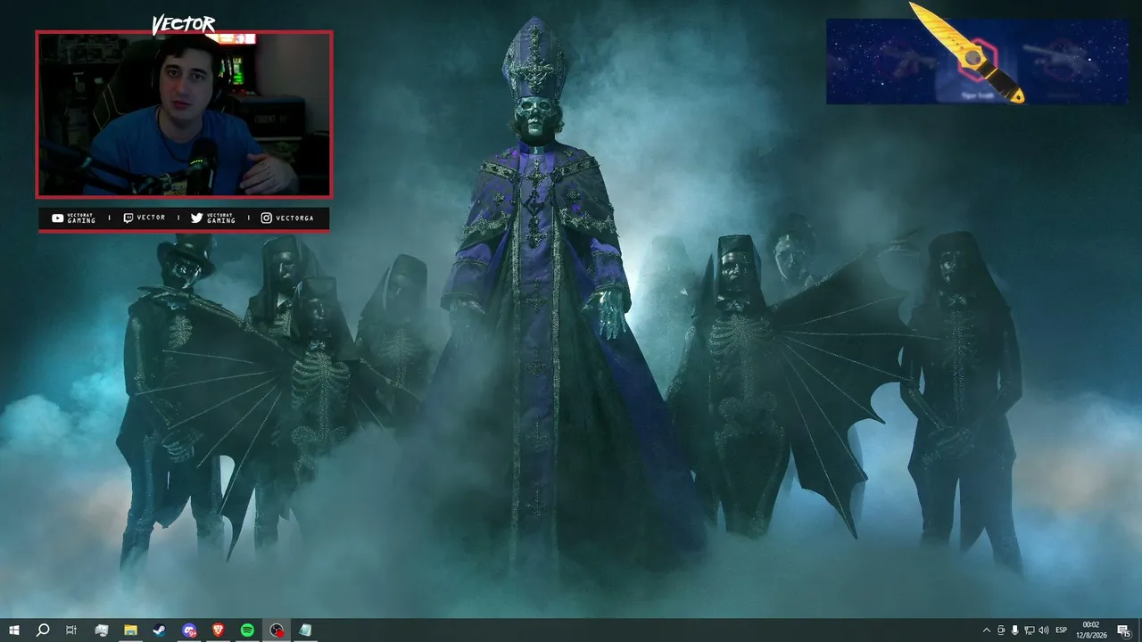The image size is (1142, 642).
Task: Open the gray app icon next to Task View
Action: pos(102,630)
